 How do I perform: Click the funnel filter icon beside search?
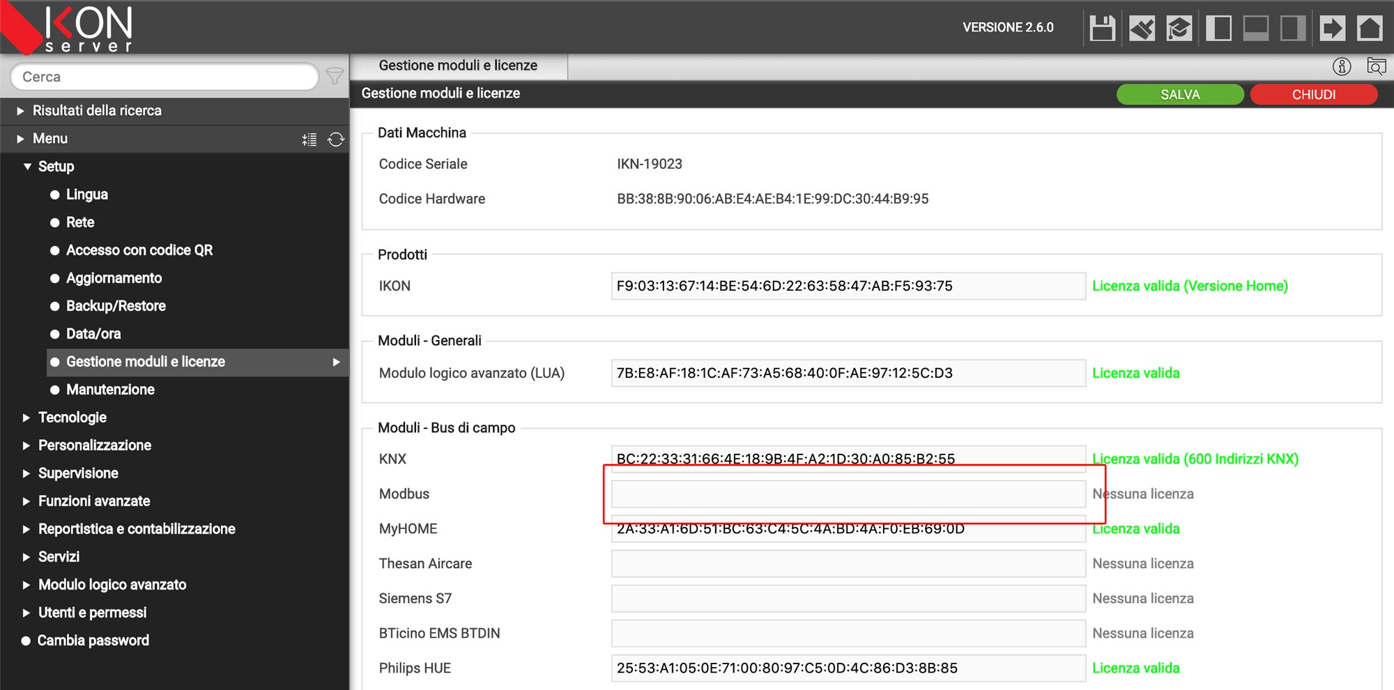pyautogui.click(x=335, y=76)
